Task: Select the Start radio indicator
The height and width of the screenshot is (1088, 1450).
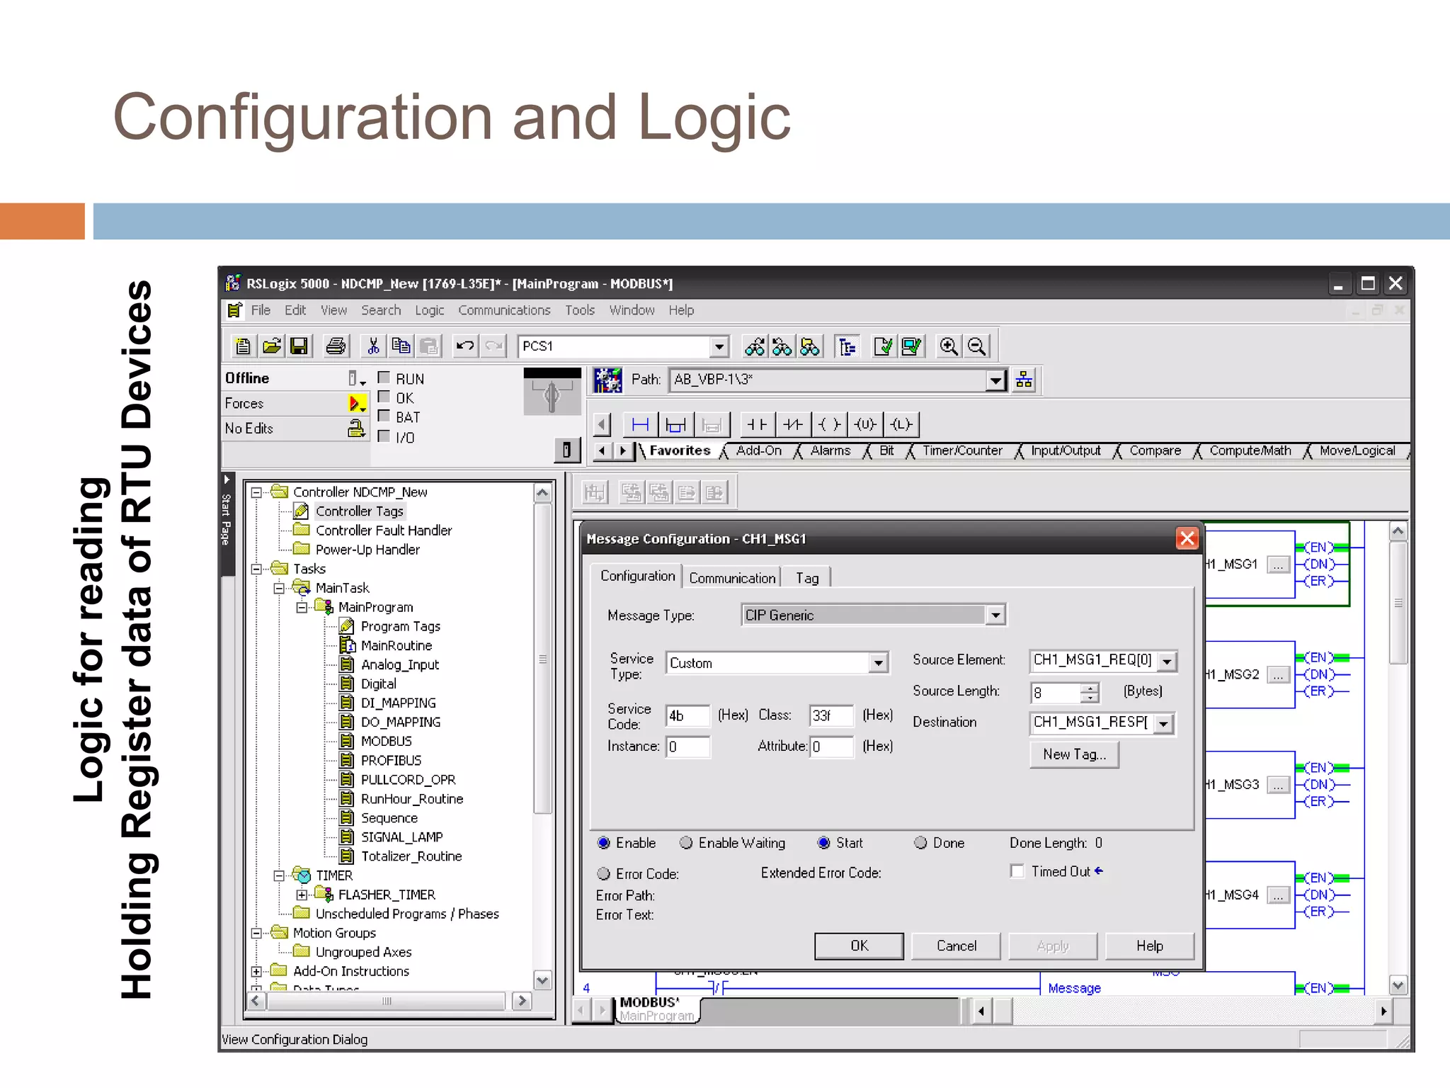Action: [x=824, y=843]
